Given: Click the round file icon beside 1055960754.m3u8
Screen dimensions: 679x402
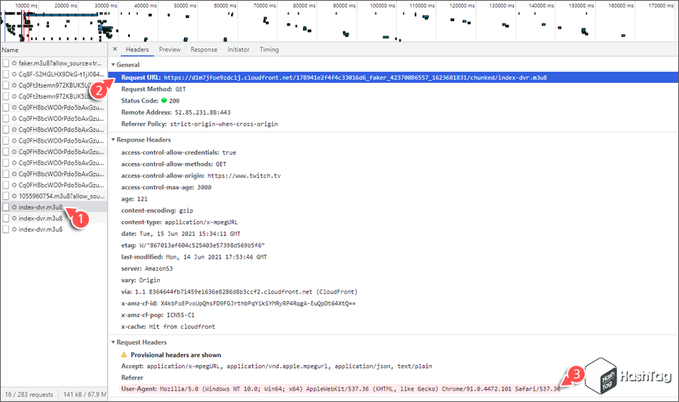Looking at the screenshot, I should tap(14, 196).
